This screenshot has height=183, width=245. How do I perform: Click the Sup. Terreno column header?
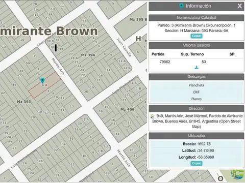[x=192, y=54]
